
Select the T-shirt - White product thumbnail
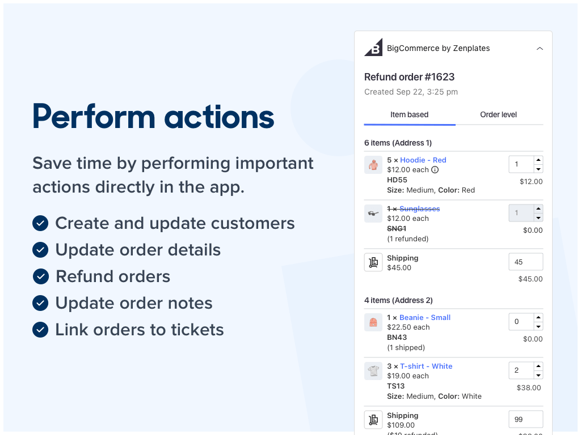coord(373,371)
